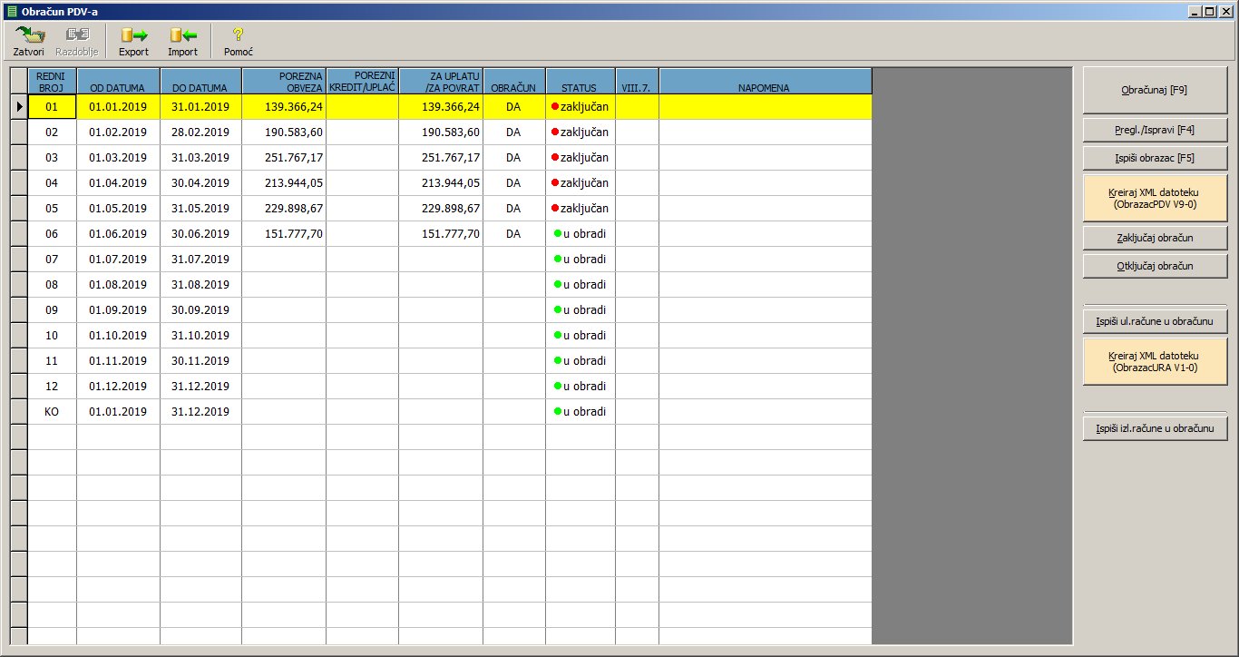The height and width of the screenshot is (657, 1239).
Task: Click the Obračun PDV-a title bar icon
Action: coord(12,11)
